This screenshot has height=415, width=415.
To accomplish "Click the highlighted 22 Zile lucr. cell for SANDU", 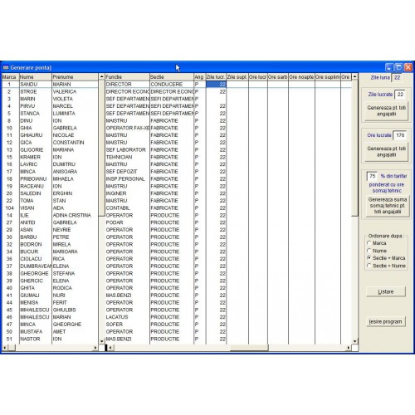I will coord(216,85).
